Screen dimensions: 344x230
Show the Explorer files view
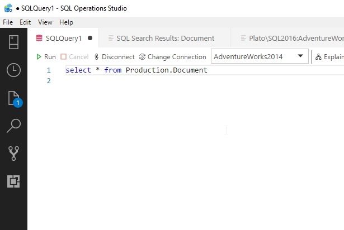tap(13, 98)
